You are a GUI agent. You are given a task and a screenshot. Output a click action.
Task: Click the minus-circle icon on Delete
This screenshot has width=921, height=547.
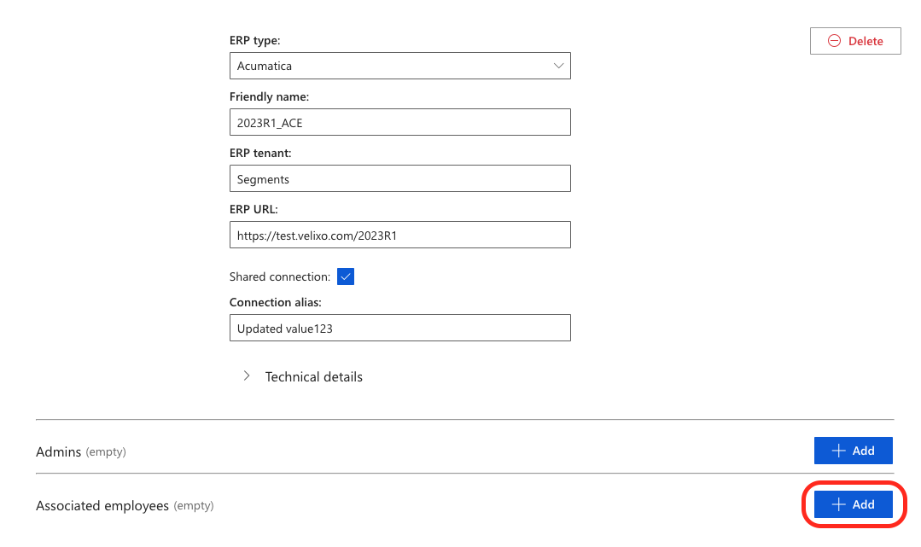click(x=834, y=41)
